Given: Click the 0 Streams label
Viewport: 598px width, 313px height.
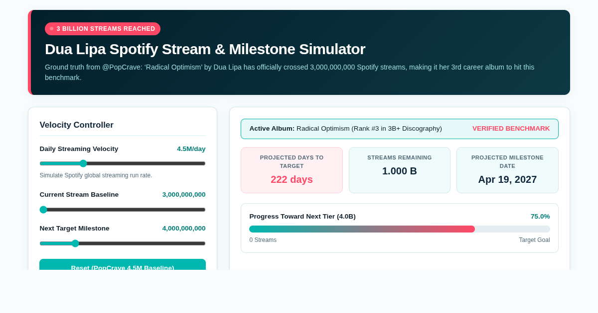Looking at the screenshot, I should [263, 240].
